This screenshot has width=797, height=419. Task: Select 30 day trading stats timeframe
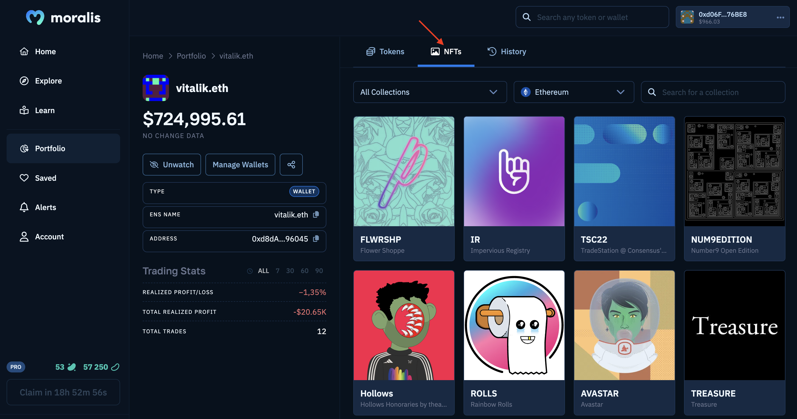click(x=290, y=271)
